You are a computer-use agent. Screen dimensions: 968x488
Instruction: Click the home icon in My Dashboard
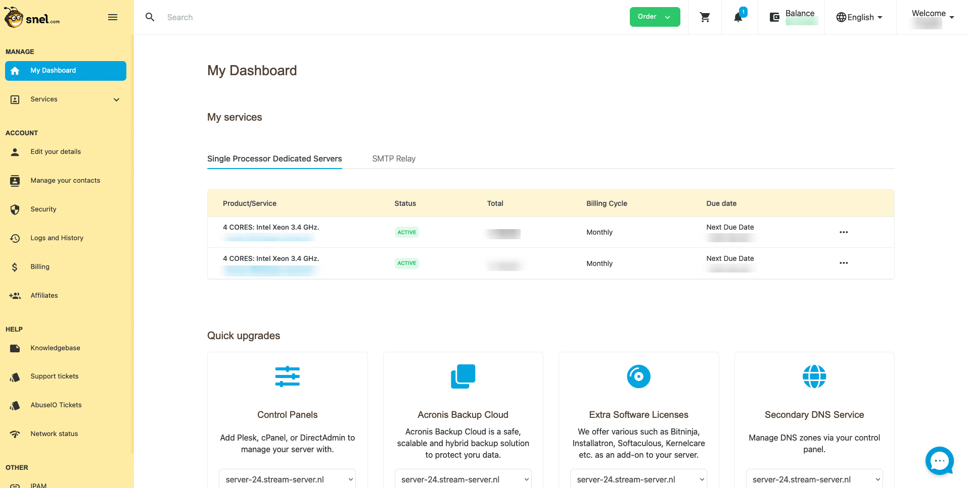pos(15,71)
